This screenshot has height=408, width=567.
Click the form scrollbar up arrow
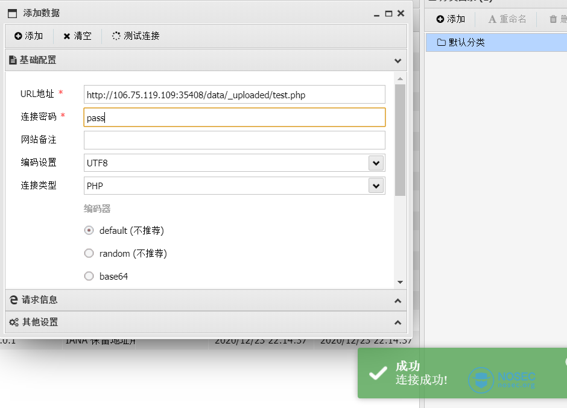tap(400, 79)
